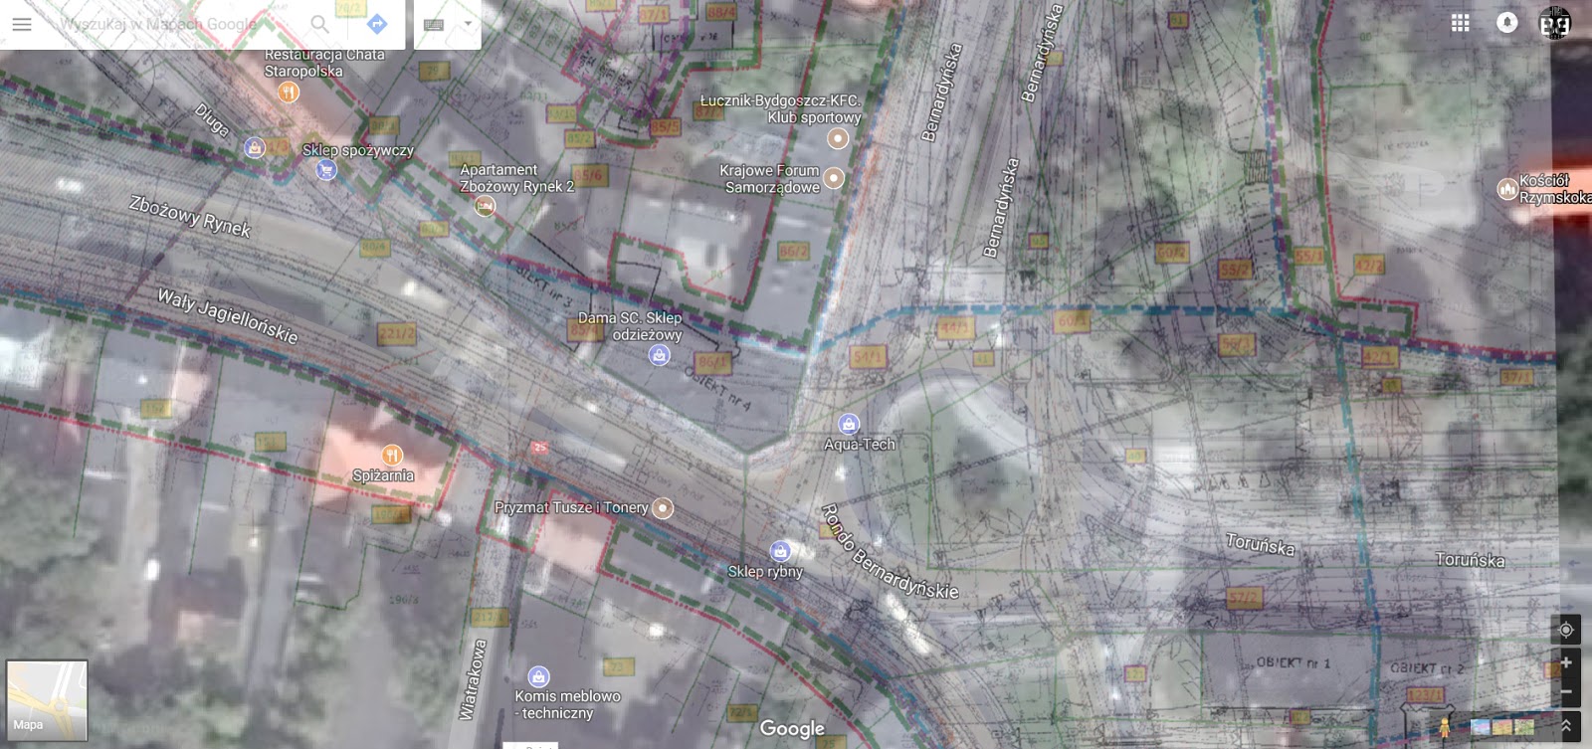Select the Sklep spożywczy cart pin
1592x749 pixels.
tap(325, 170)
